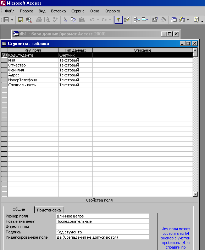
Task: Cut selection with the scissors icon
Action: click(65, 20)
